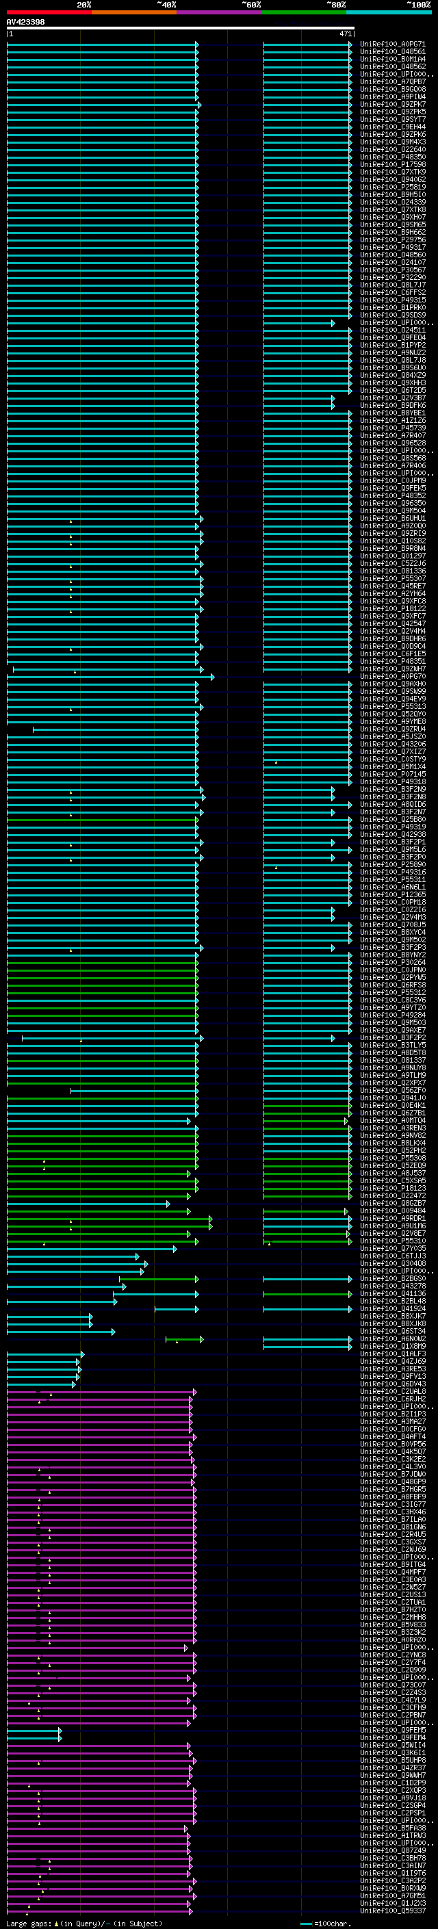438x1929 pixels.
Task: Select hit label UniRef100_A0PG71
Action: [393, 44]
